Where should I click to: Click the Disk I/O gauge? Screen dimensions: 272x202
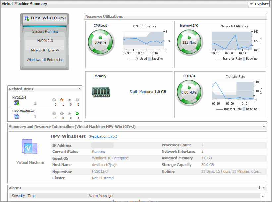(189, 92)
